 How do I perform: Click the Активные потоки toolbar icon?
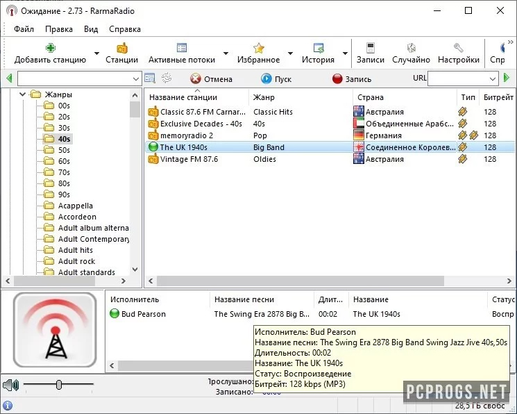point(182,48)
